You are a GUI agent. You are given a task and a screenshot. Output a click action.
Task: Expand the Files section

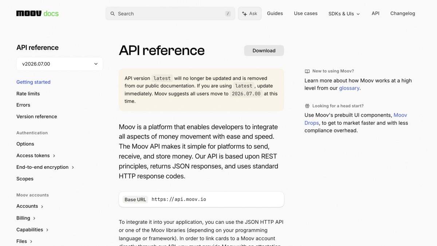(x=24, y=241)
